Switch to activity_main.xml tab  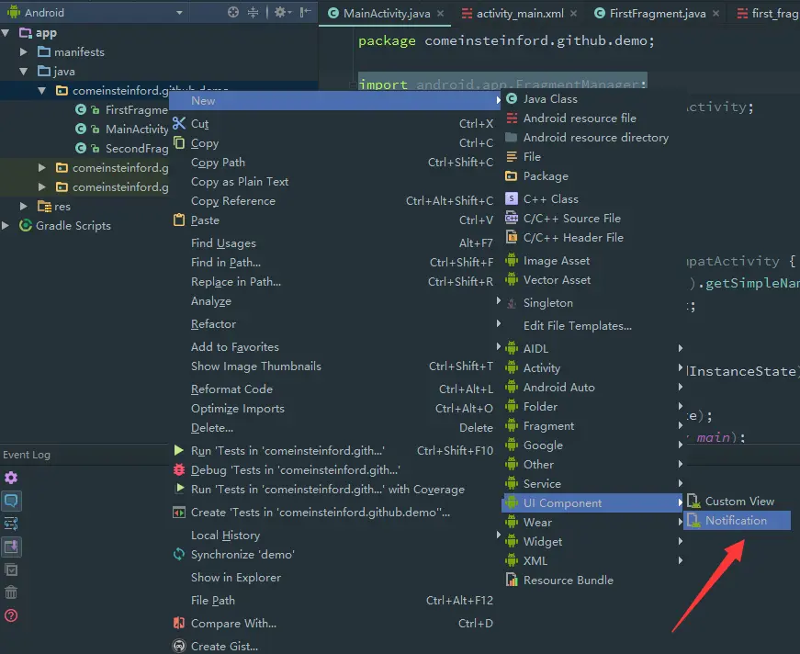coord(519,13)
